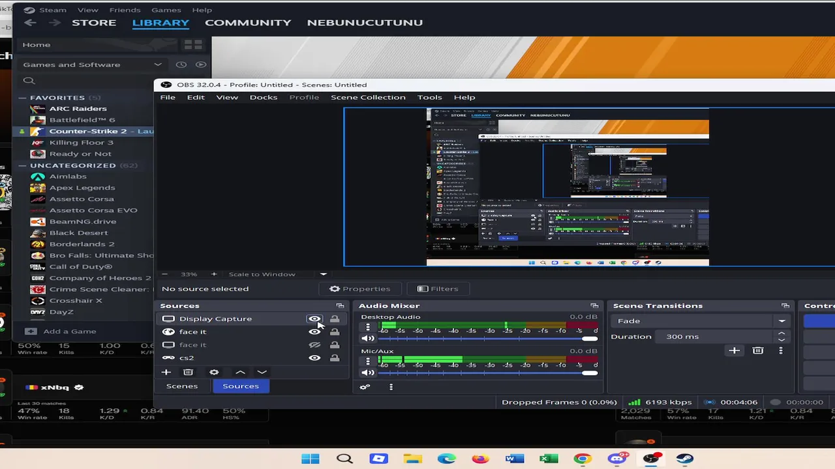The width and height of the screenshot is (835, 469).
Task: Zoom in the preview with plus icon
Action: tap(213, 274)
